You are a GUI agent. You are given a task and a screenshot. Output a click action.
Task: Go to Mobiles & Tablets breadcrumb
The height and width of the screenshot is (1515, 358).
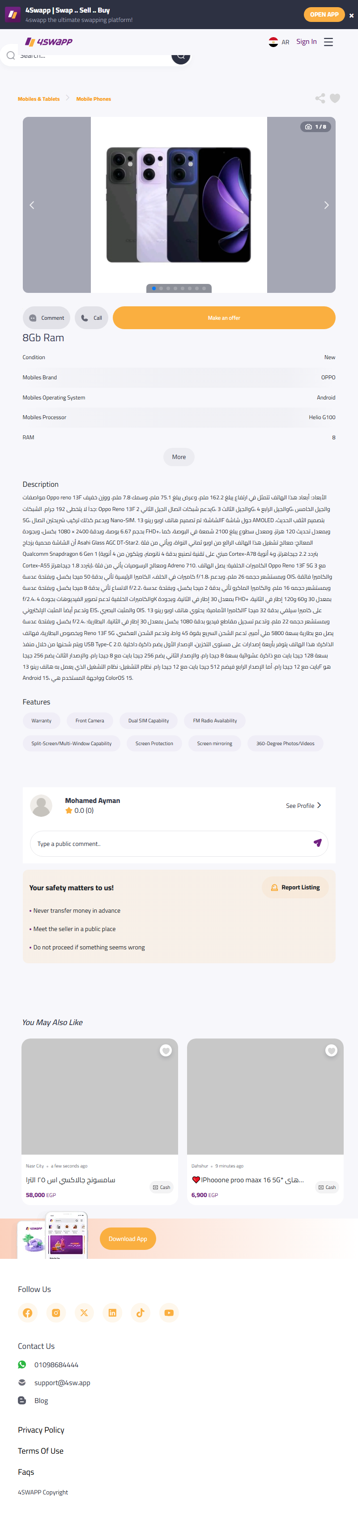[x=39, y=99]
